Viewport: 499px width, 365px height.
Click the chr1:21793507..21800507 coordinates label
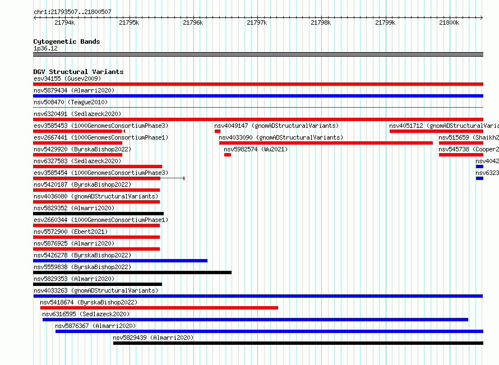[x=72, y=12]
